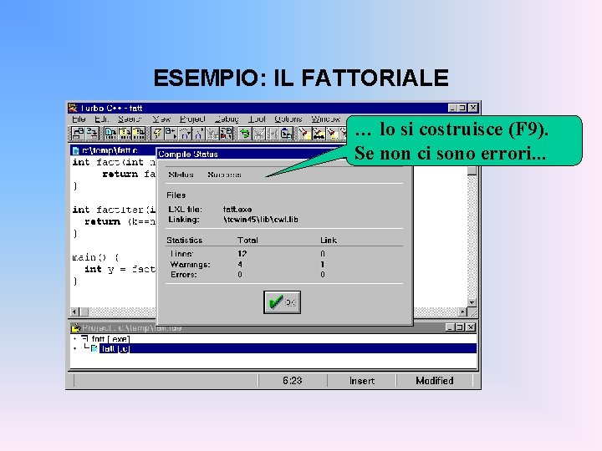Close the Project window
The height and width of the screenshot is (451, 602).
pos(470,327)
